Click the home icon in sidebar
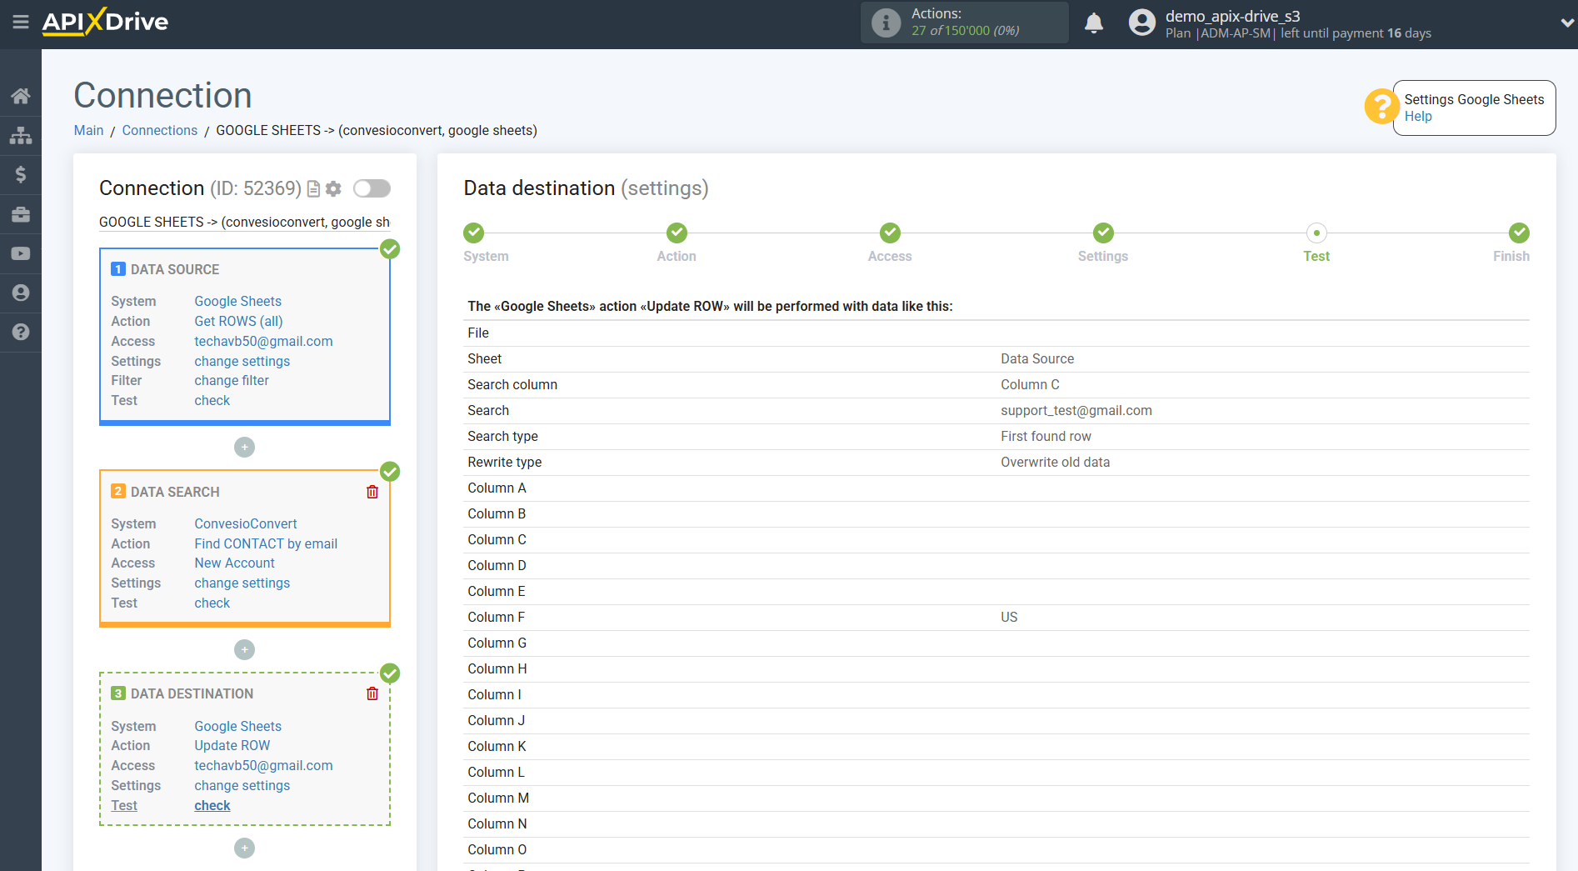The width and height of the screenshot is (1578, 871). [x=21, y=96]
